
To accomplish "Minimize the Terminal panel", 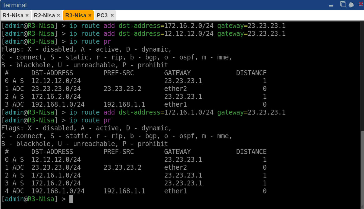I will point(331,5).
